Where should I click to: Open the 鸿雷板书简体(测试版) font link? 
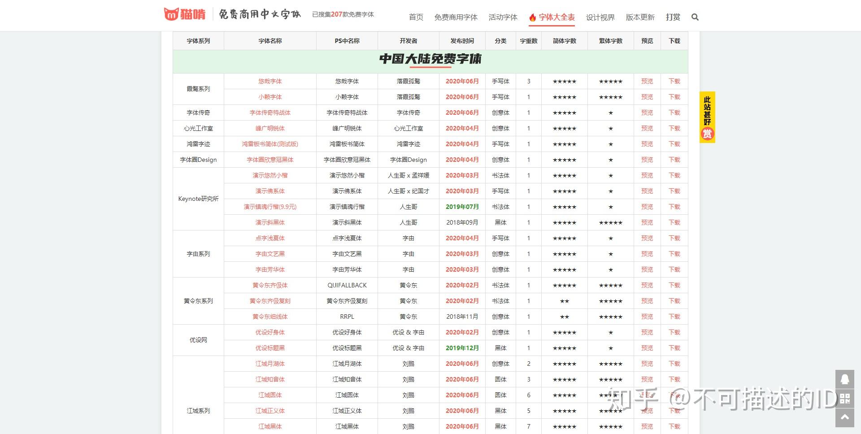pyautogui.click(x=270, y=144)
